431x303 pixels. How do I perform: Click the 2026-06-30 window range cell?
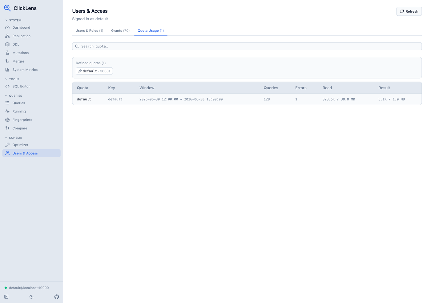click(181, 99)
